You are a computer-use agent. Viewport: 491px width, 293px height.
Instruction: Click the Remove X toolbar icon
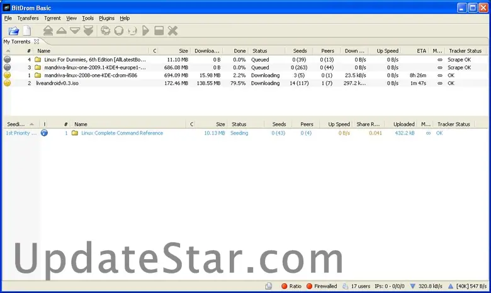[x=172, y=31]
